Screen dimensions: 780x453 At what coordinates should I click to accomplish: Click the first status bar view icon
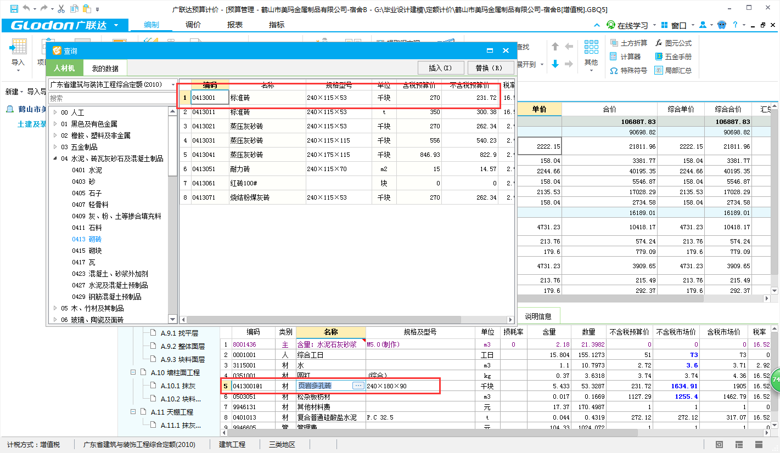(x=720, y=444)
